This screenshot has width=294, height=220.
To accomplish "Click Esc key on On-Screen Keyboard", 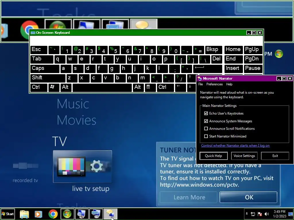I will tap(39, 50).
